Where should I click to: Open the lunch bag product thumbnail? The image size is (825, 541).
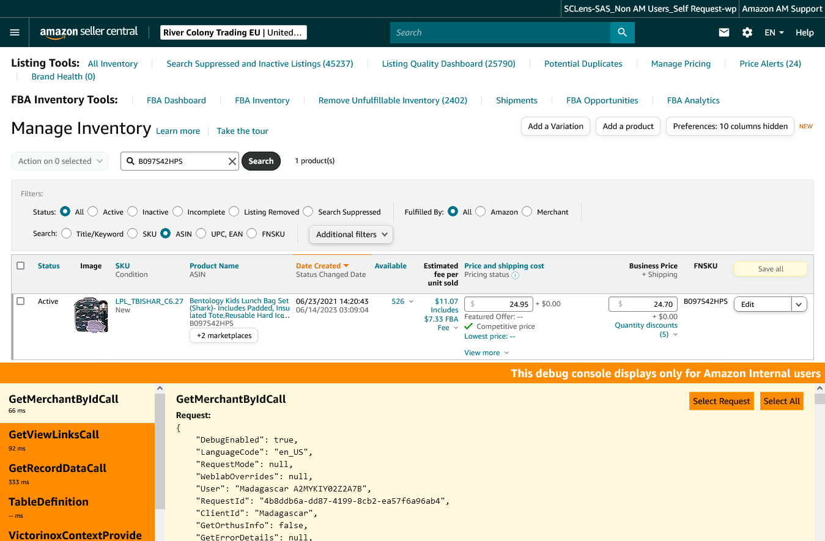point(91,315)
